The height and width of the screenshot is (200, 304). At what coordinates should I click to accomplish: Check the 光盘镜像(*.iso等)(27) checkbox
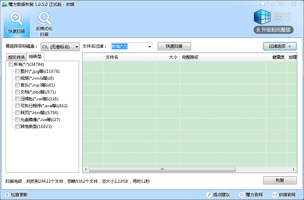17,119
